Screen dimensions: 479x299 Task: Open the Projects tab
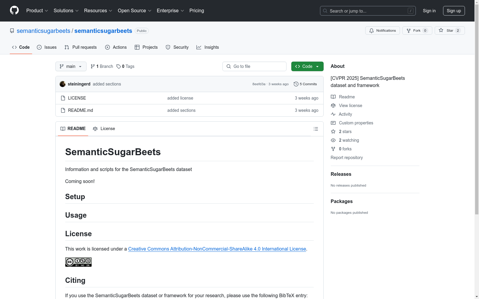[146, 47]
